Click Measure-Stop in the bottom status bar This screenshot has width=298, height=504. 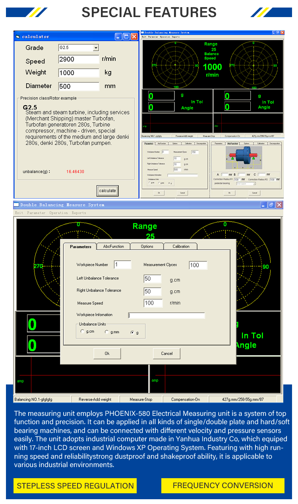[141, 399]
